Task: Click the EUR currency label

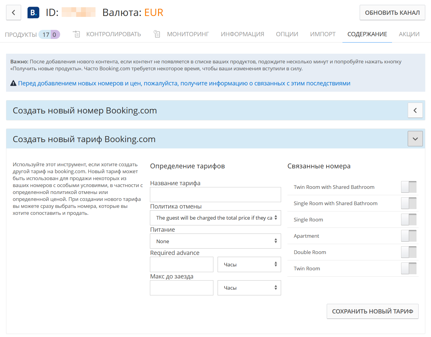Action: click(154, 12)
